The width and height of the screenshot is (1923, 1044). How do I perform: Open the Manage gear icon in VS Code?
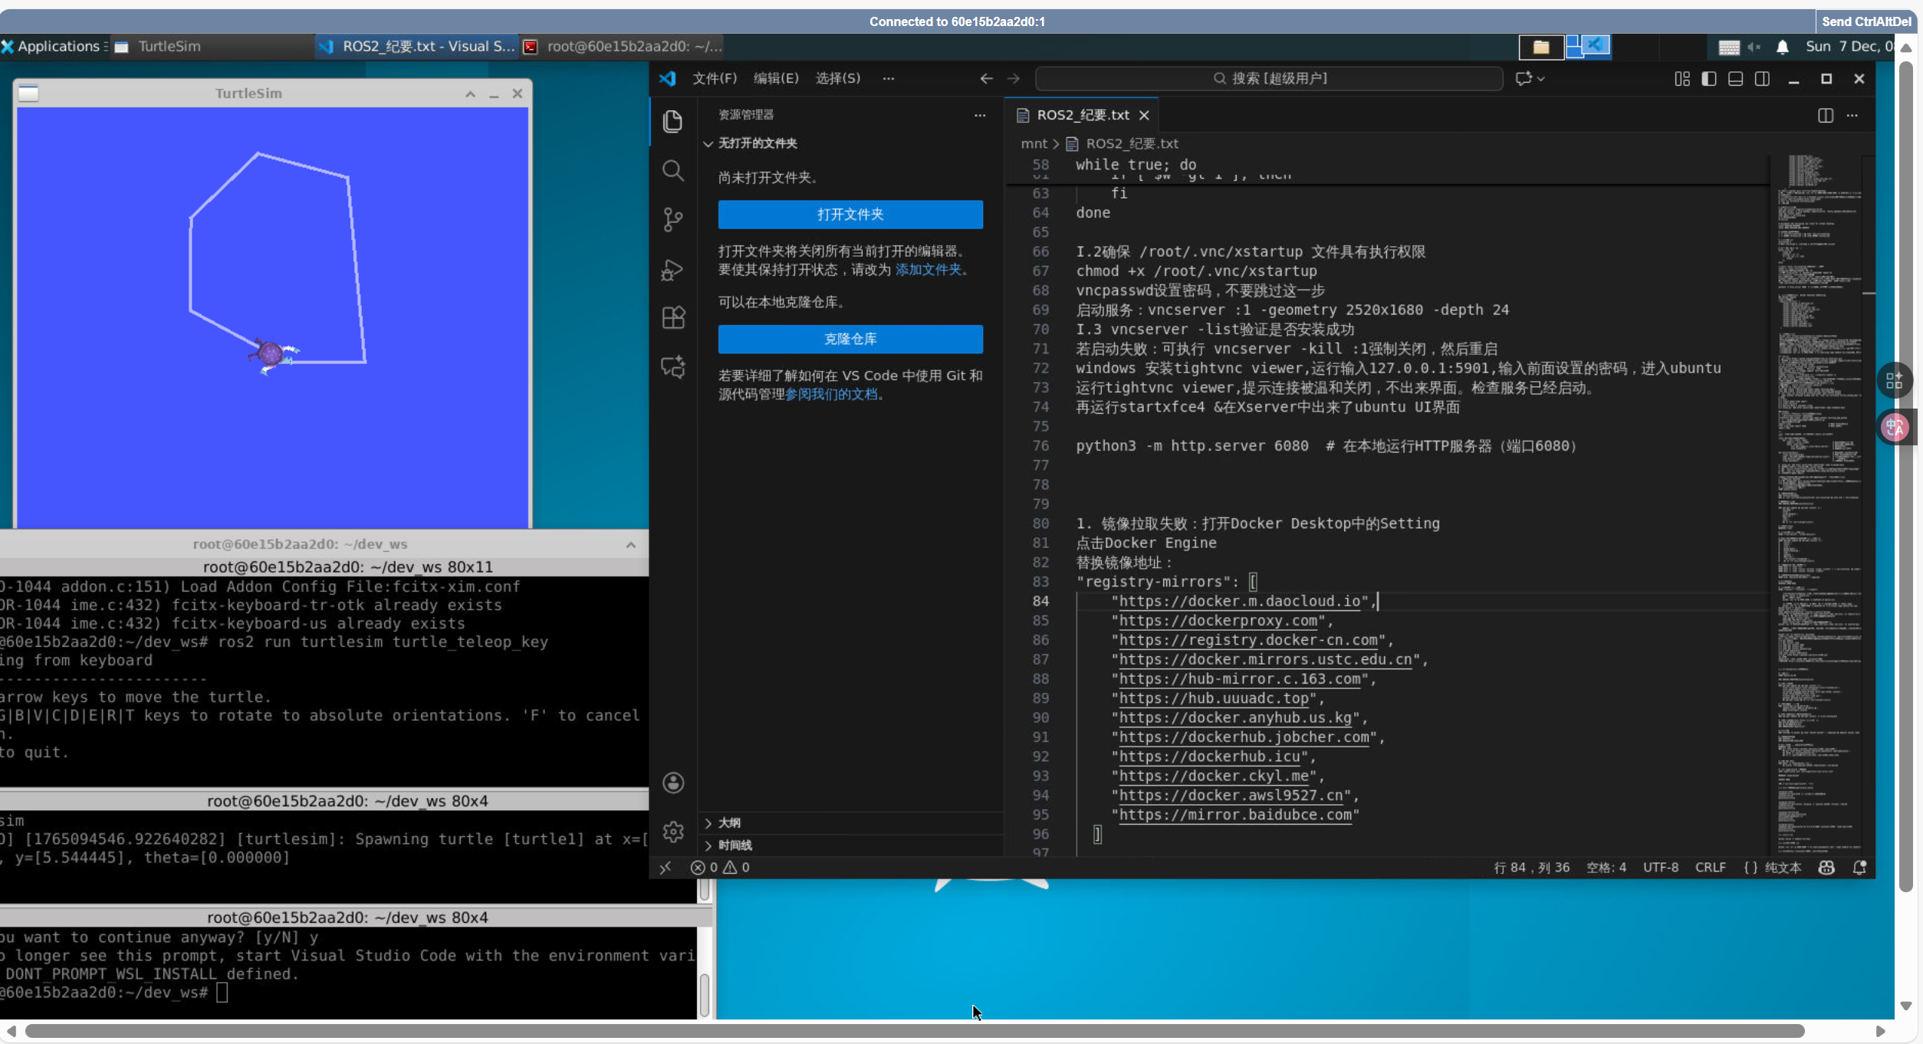point(672,832)
